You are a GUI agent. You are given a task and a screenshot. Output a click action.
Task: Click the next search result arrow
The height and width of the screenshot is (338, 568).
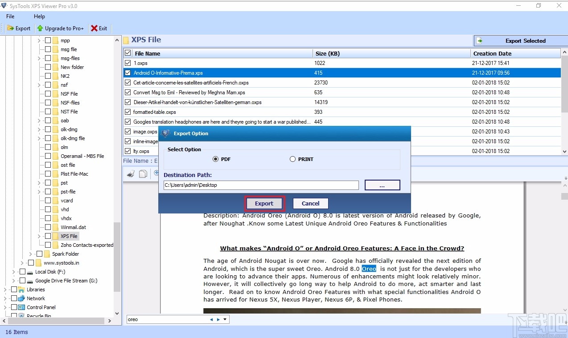[x=218, y=319]
